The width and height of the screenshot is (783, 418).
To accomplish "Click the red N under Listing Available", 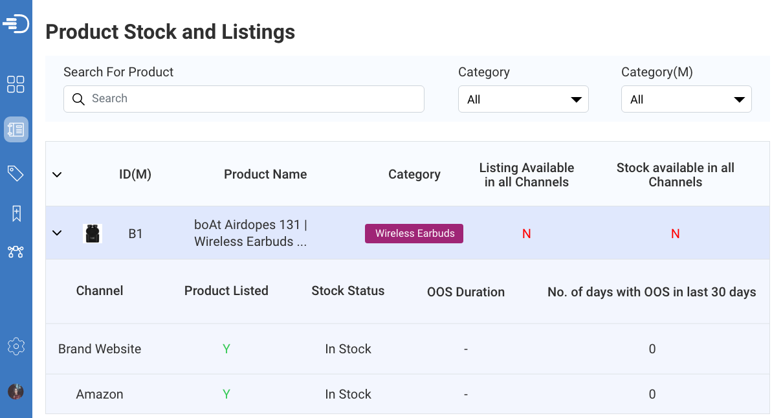I will (x=526, y=233).
